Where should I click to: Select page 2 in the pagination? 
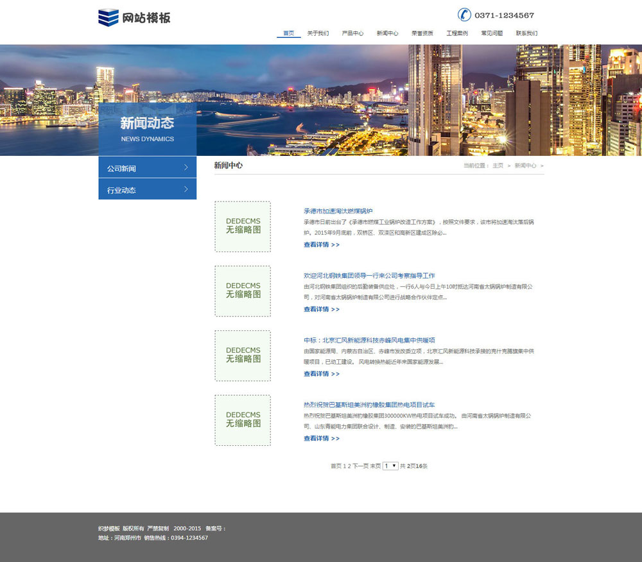pos(349,466)
